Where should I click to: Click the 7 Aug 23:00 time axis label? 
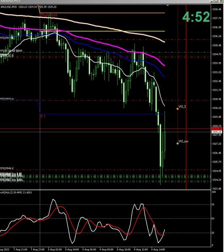37,250
